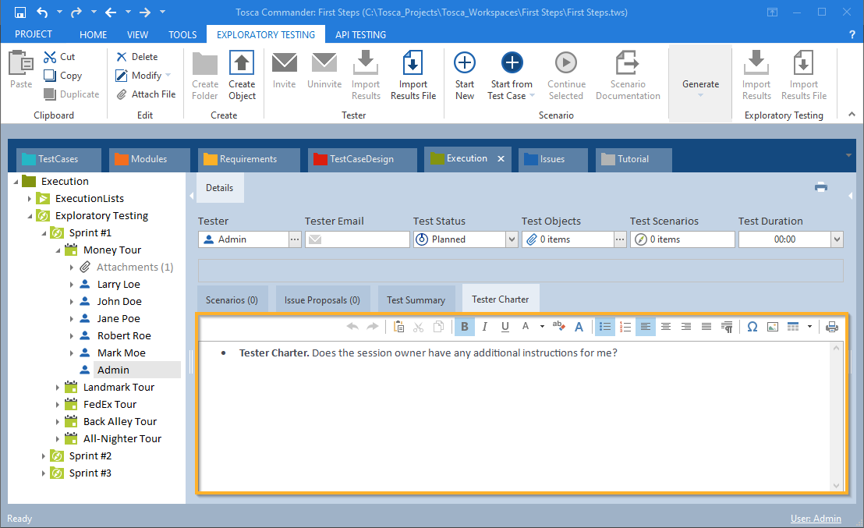Click the User: Admin link in status bar
Screen dimensions: 864x528
click(x=816, y=519)
